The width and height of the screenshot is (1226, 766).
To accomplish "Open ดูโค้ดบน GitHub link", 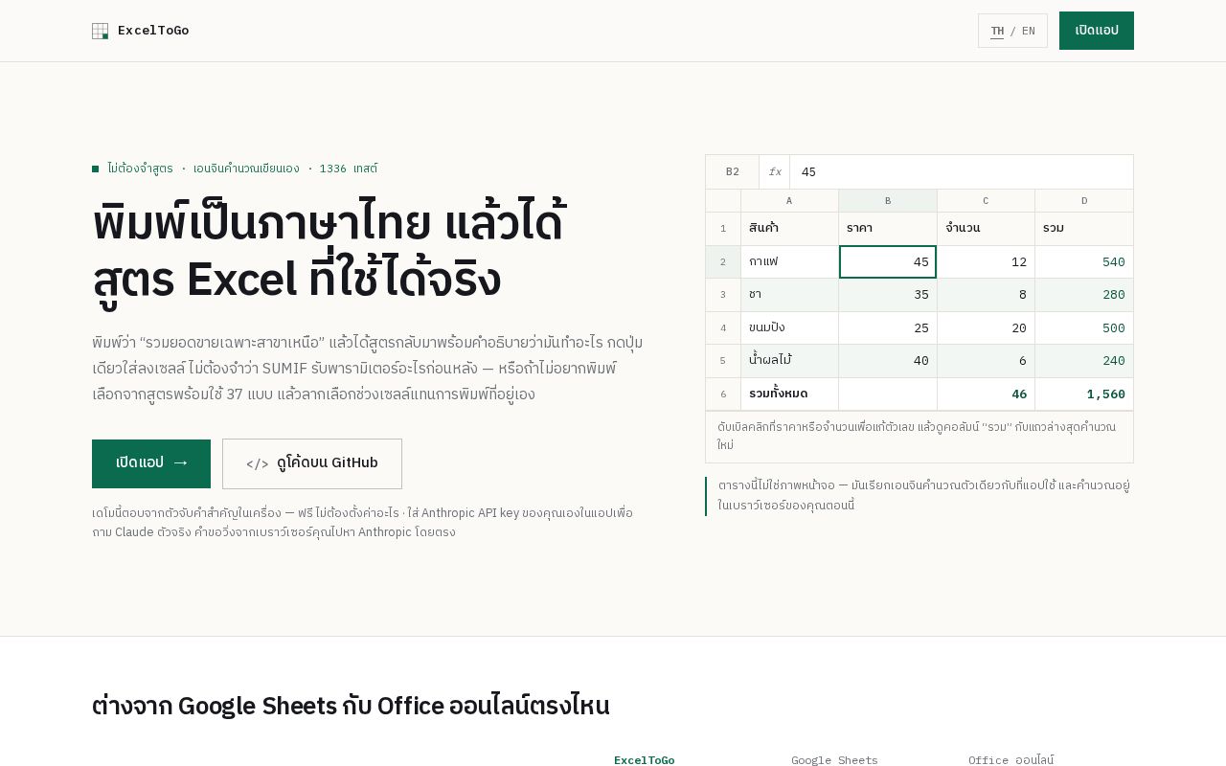I will [312, 463].
